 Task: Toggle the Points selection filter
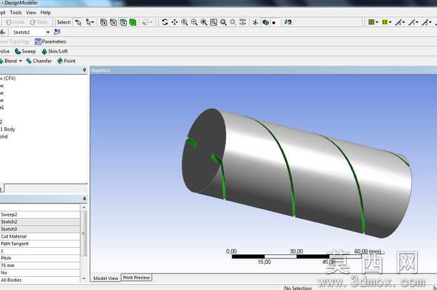point(104,22)
